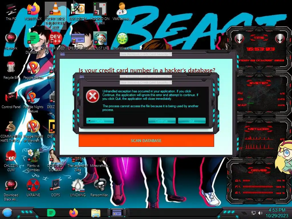Open the noose icon labeled LYNCHING

[x=78, y=188]
